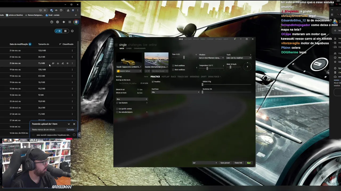Switch Drive to grid layout toggle

click(x=65, y=31)
